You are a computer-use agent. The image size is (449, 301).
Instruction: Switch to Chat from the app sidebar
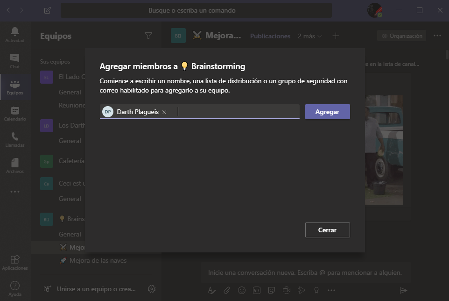click(x=15, y=61)
